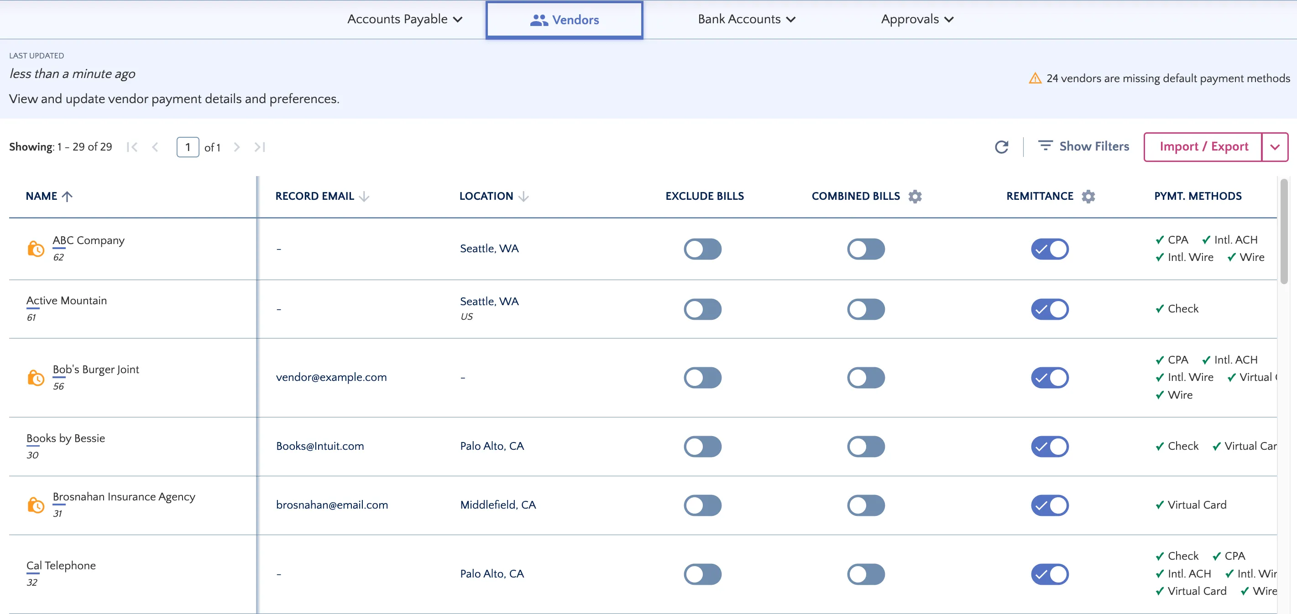
Task: Select the Vendors tab
Action: click(564, 20)
